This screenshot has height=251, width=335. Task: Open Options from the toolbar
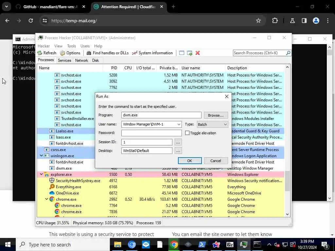[70, 53]
